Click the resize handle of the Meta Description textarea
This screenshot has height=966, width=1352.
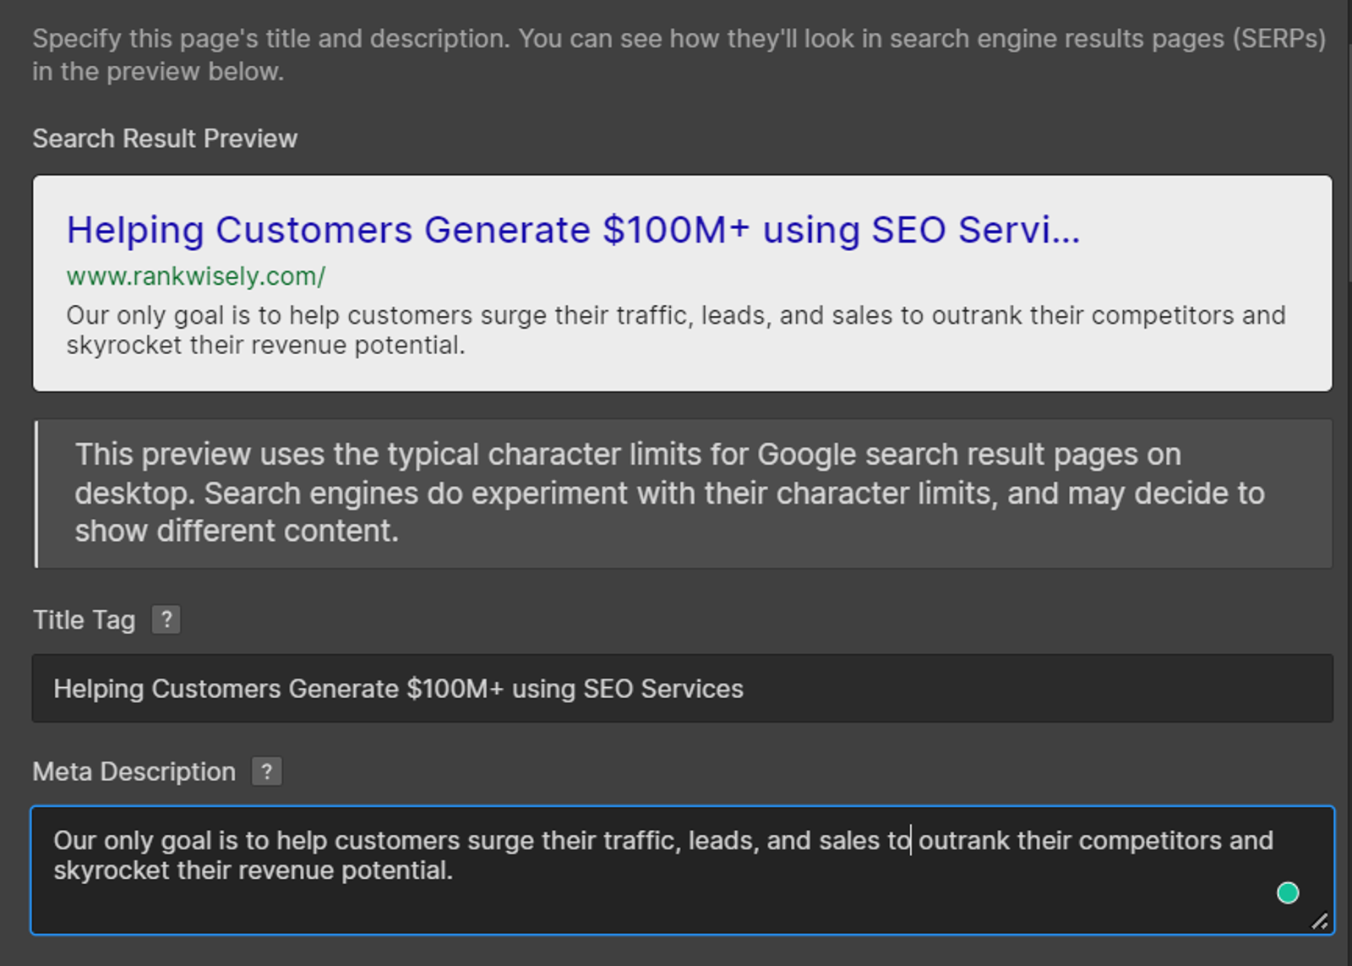click(1319, 920)
